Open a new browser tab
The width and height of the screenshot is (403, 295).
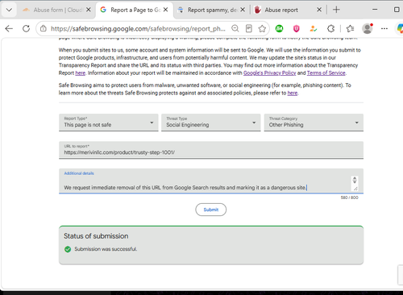pos(336,10)
